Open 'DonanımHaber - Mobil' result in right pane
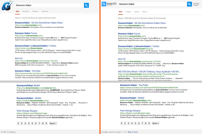Viewport: 202px width, 134px height. pos(132,98)
